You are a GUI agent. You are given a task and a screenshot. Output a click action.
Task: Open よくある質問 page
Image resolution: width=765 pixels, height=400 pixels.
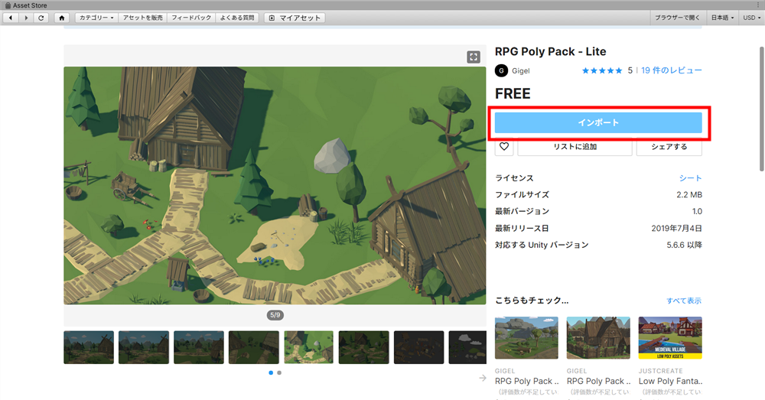236,18
